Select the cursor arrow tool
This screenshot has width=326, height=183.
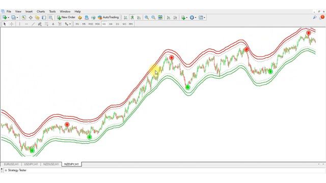(5, 24)
